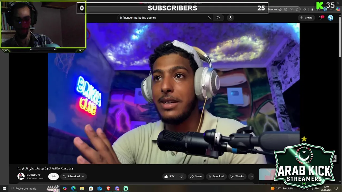Open Outlook from the taskbar

point(100,189)
